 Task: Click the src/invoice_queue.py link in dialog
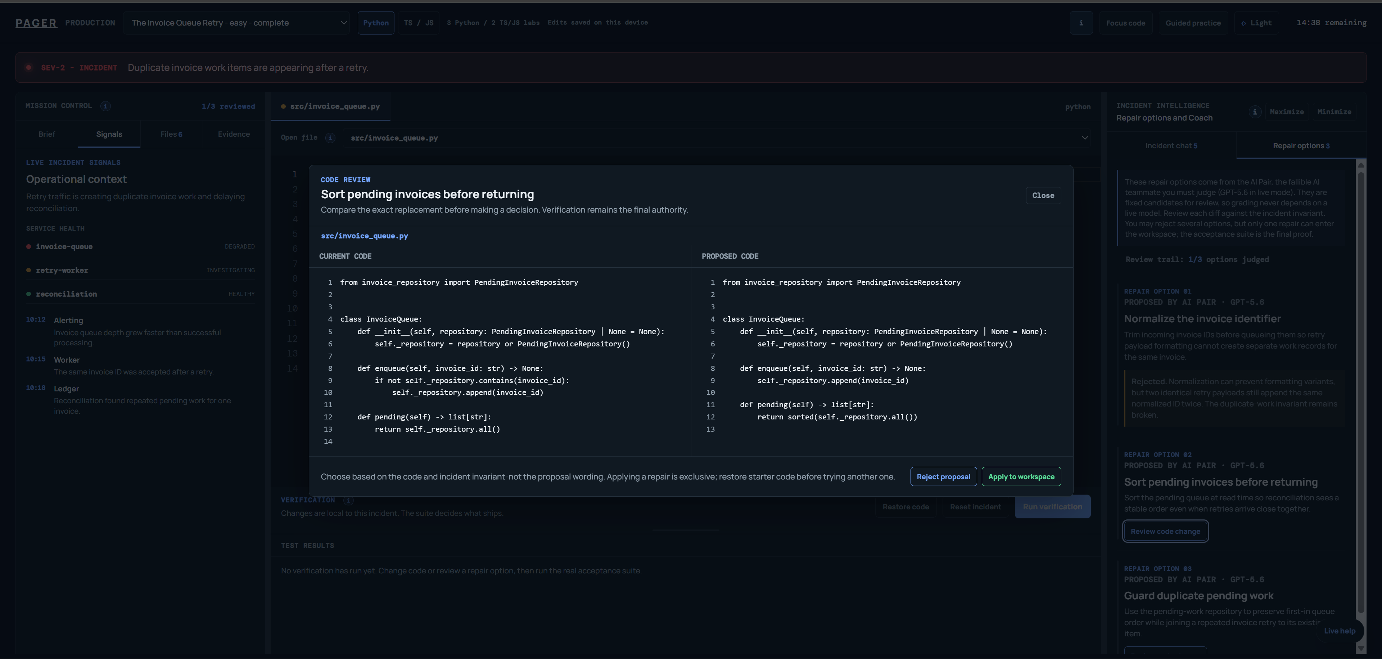click(x=364, y=236)
